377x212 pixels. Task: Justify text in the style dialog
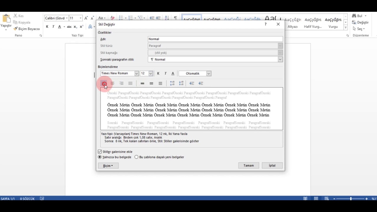[130, 83]
